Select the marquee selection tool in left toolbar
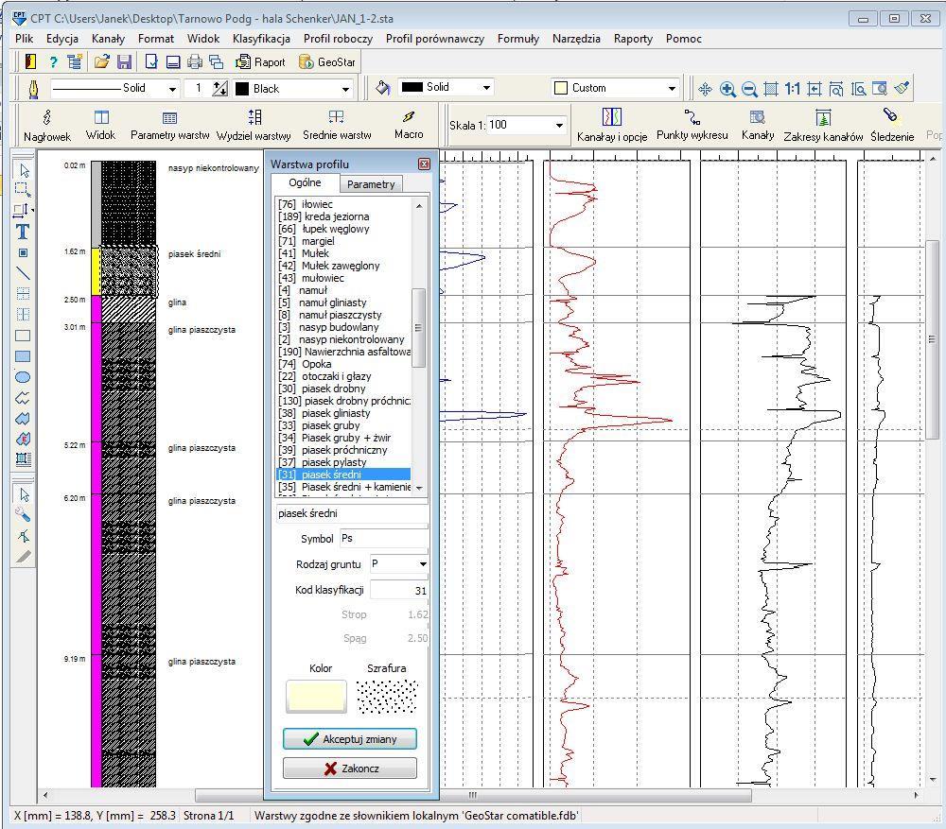This screenshot has height=829, width=946. 23,189
